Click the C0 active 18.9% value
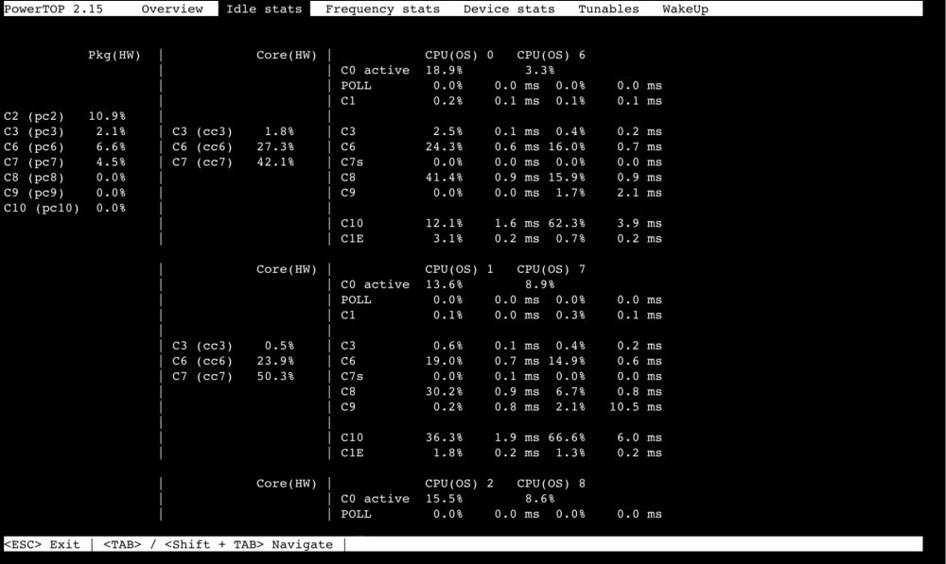This screenshot has height=564, width=946. (444, 70)
